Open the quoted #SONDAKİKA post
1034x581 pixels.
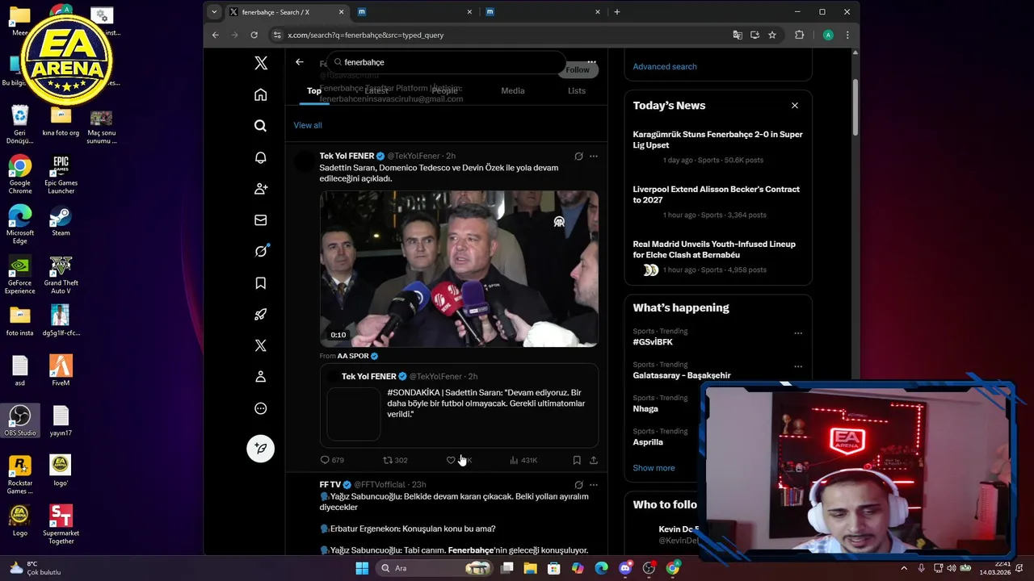coord(459,406)
